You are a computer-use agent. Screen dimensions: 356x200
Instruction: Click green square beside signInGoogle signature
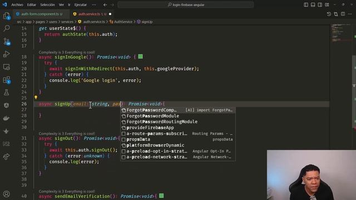[141, 57]
